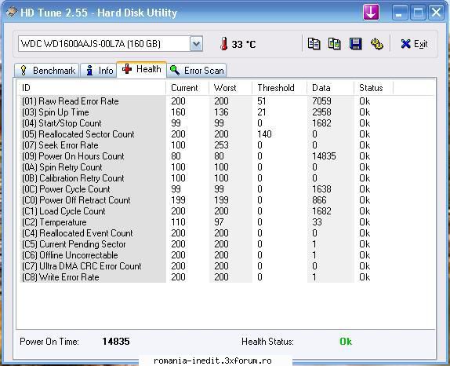The image size is (450, 366).
Task: Click the save floppy disk icon
Action: [x=356, y=44]
